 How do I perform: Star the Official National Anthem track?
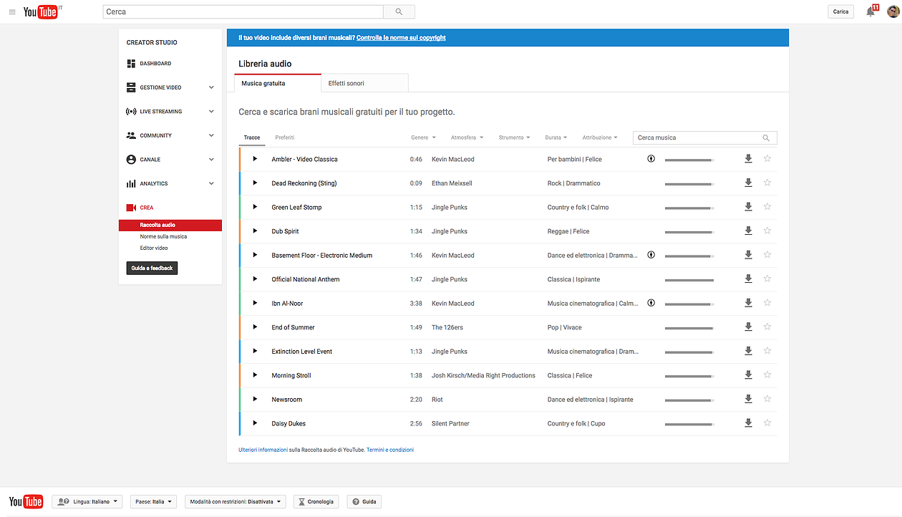tap(767, 279)
